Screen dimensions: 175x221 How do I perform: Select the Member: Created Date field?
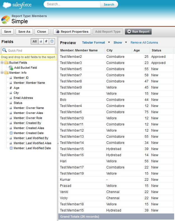28,133
